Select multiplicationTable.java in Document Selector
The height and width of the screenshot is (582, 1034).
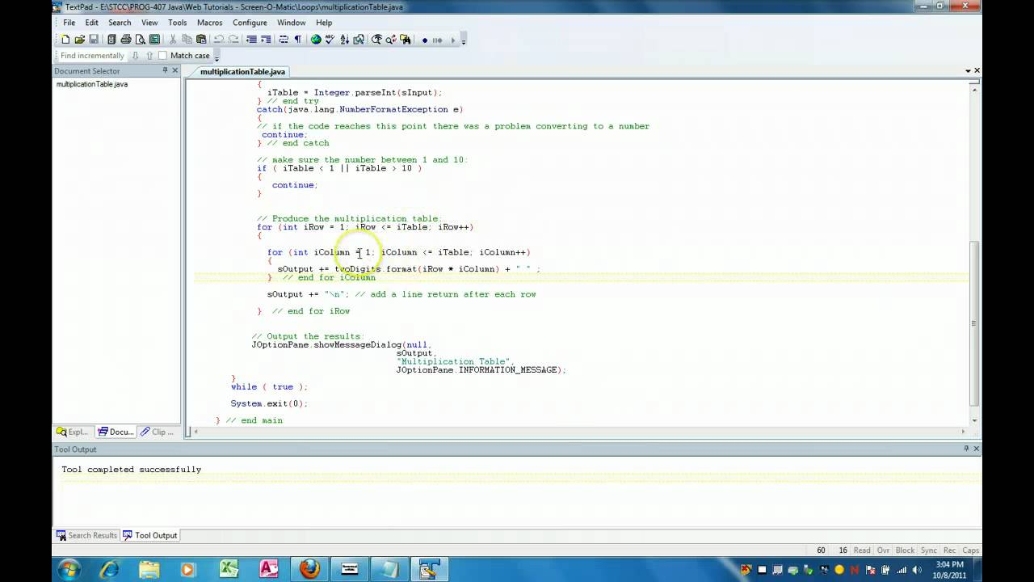click(92, 84)
